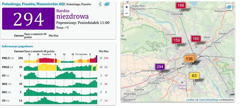
Task: Click the blue cards icon beside the share icon
Action: pyautogui.click(x=107, y=4)
